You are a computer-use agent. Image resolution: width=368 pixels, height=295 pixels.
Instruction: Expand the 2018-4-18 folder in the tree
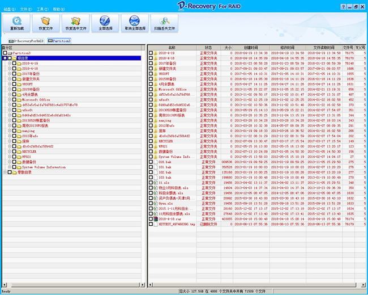10,69
